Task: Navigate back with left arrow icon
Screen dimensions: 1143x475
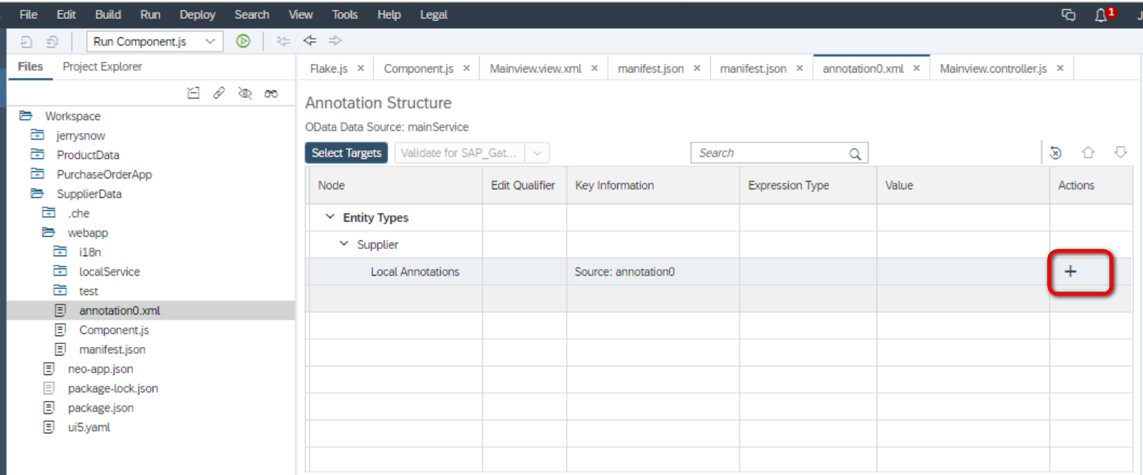Action: pos(310,41)
